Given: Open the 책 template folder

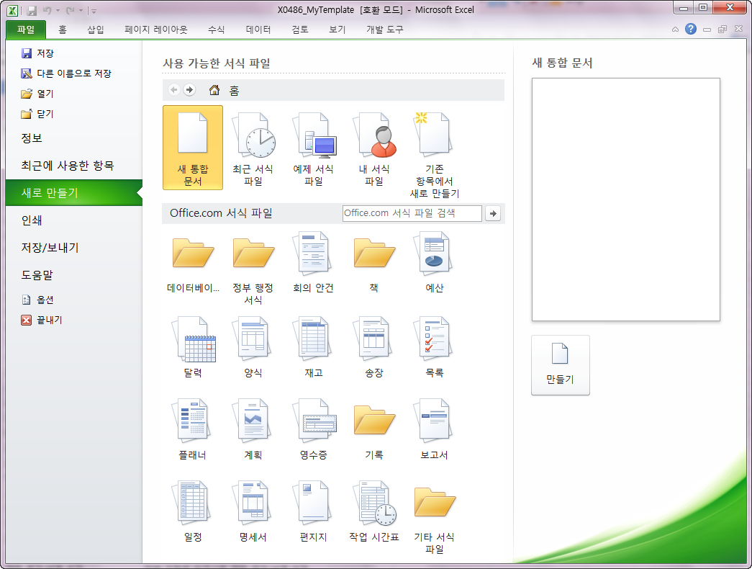Looking at the screenshot, I should tap(374, 264).
